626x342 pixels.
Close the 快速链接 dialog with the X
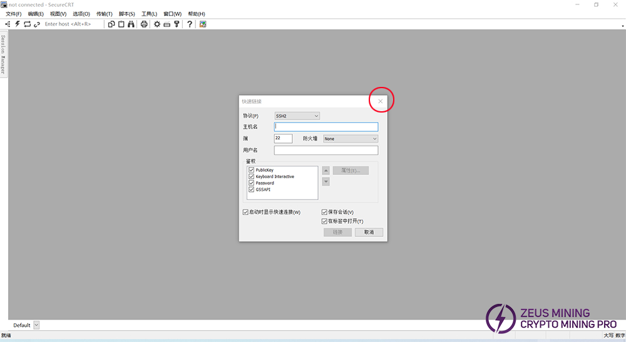tap(380, 101)
